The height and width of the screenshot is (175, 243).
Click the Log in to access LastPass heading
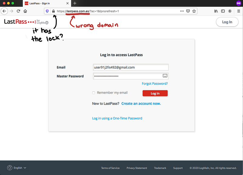click(x=121, y=55)
